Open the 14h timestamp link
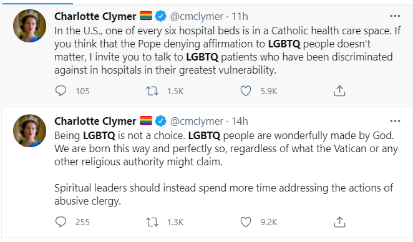The height and width of the screenshot is (242, 413). 240,121
